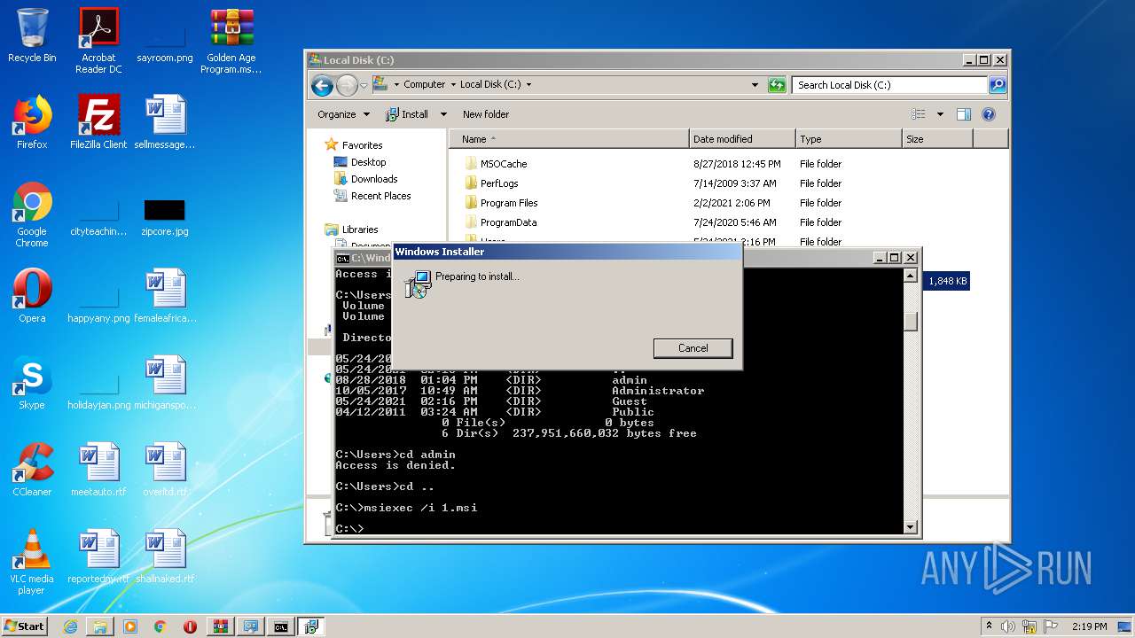Click Install in Explorer toolbar
This screenshot has width=1135, height=638.
407,114
